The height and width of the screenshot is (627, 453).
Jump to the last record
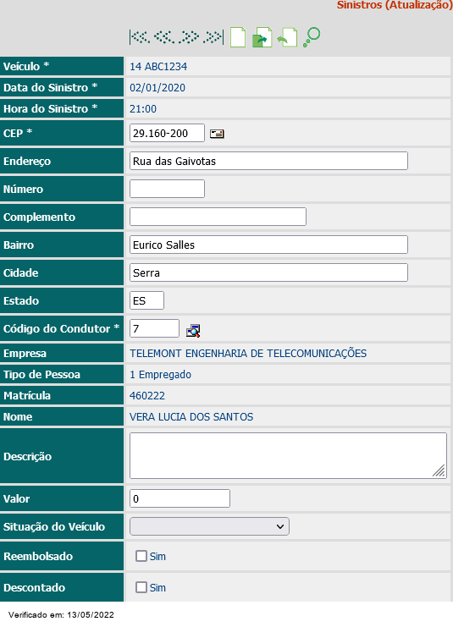[213, 37]
